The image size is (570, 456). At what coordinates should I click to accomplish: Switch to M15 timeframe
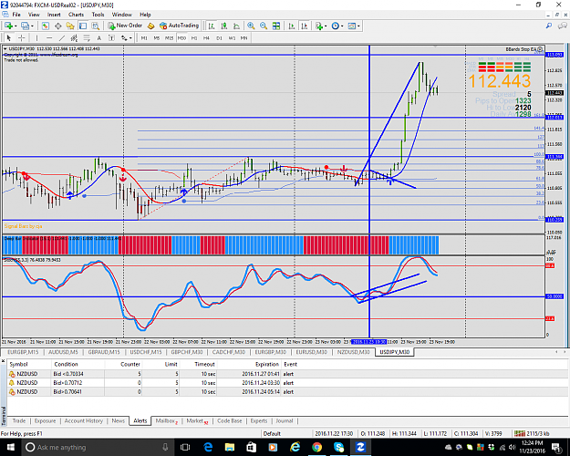pyautogui.click(x=169, y=37)
